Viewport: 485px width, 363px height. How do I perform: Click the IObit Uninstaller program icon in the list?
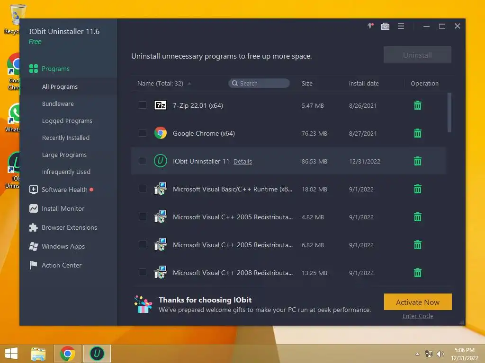[160, 161]
